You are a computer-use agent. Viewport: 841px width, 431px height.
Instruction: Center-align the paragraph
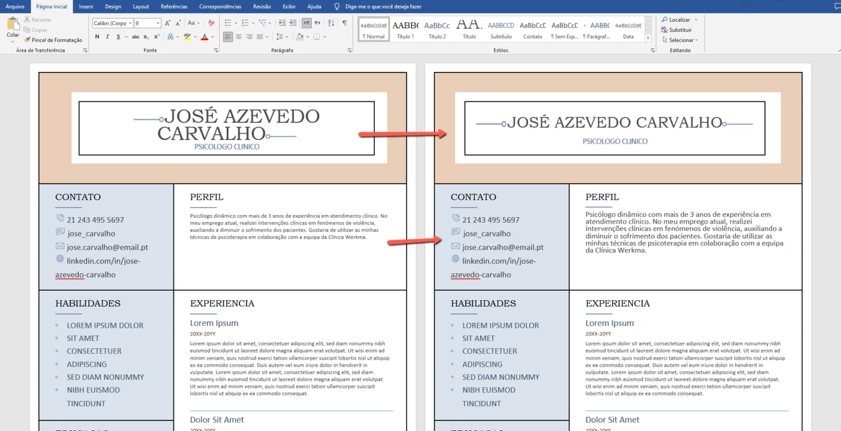point(239,37)
